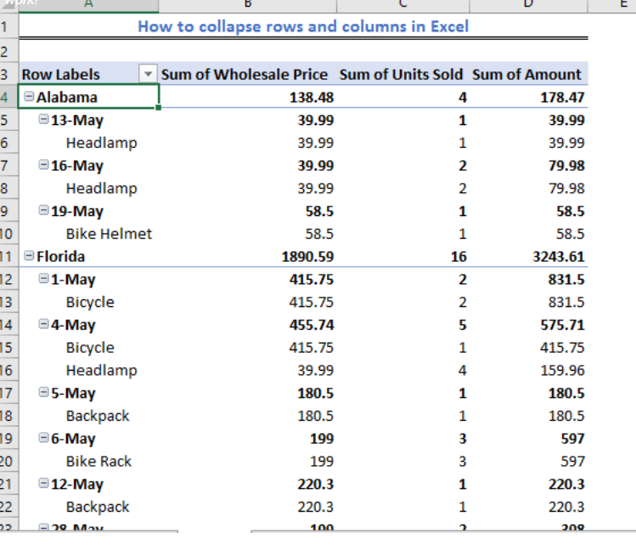Collapse the Florida group

pyautogui.click(x=29, y=255)
